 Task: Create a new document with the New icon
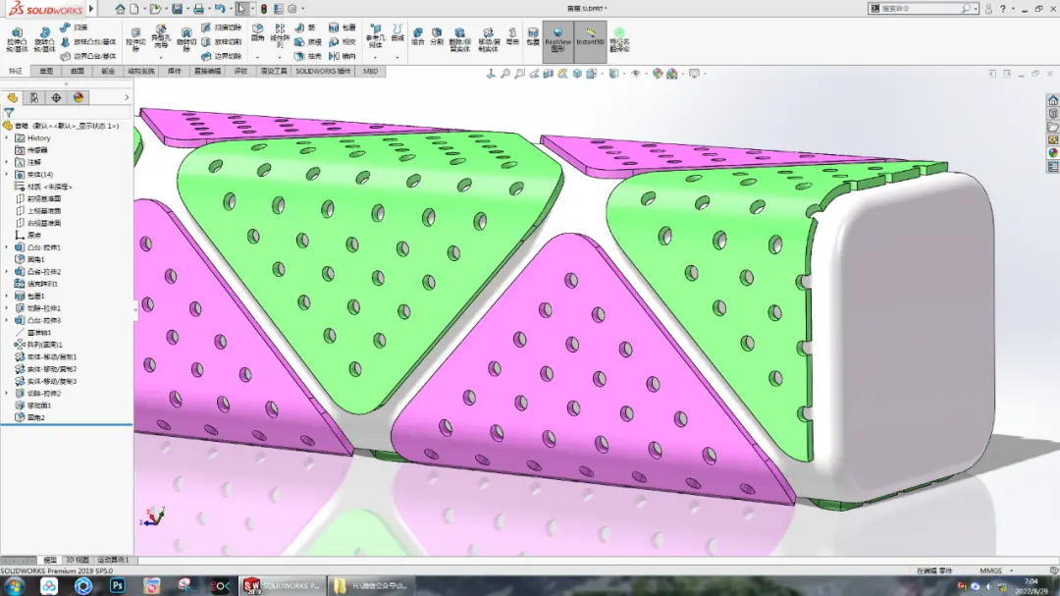(x=134, y=9)
